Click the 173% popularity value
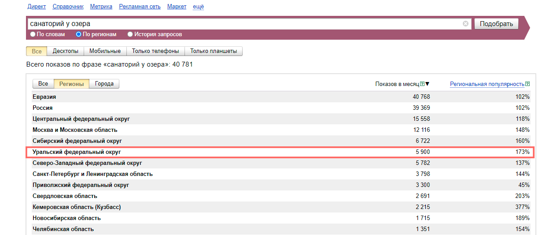 [x=523, y=152]
